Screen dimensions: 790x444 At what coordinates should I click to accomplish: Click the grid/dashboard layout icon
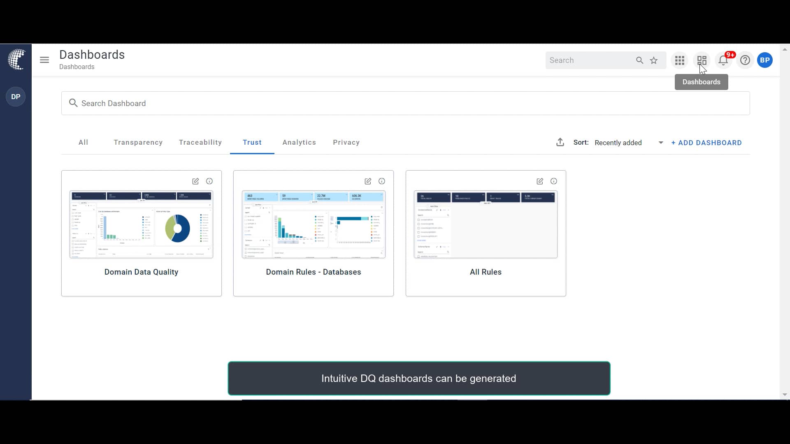point(702,60)
